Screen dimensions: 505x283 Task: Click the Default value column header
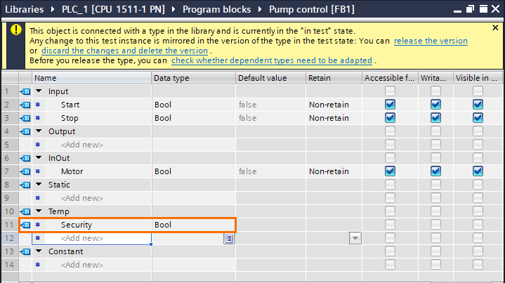271,78
